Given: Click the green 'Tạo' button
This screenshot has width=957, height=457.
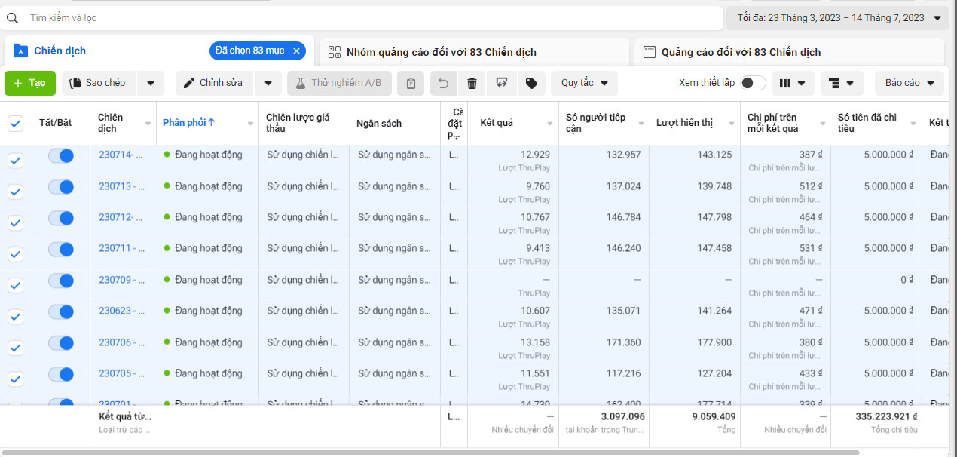Looking at the screenshot, I should [x=30, y=83].
